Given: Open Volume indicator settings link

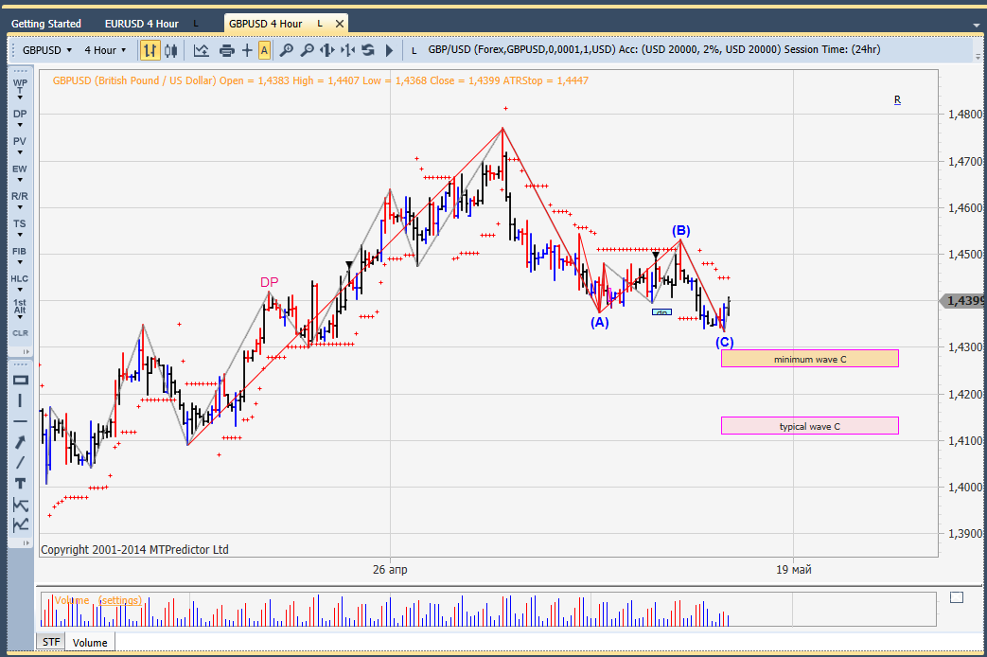Looking at the screenshot, I should pyautogui.click(x=120, y=600).
